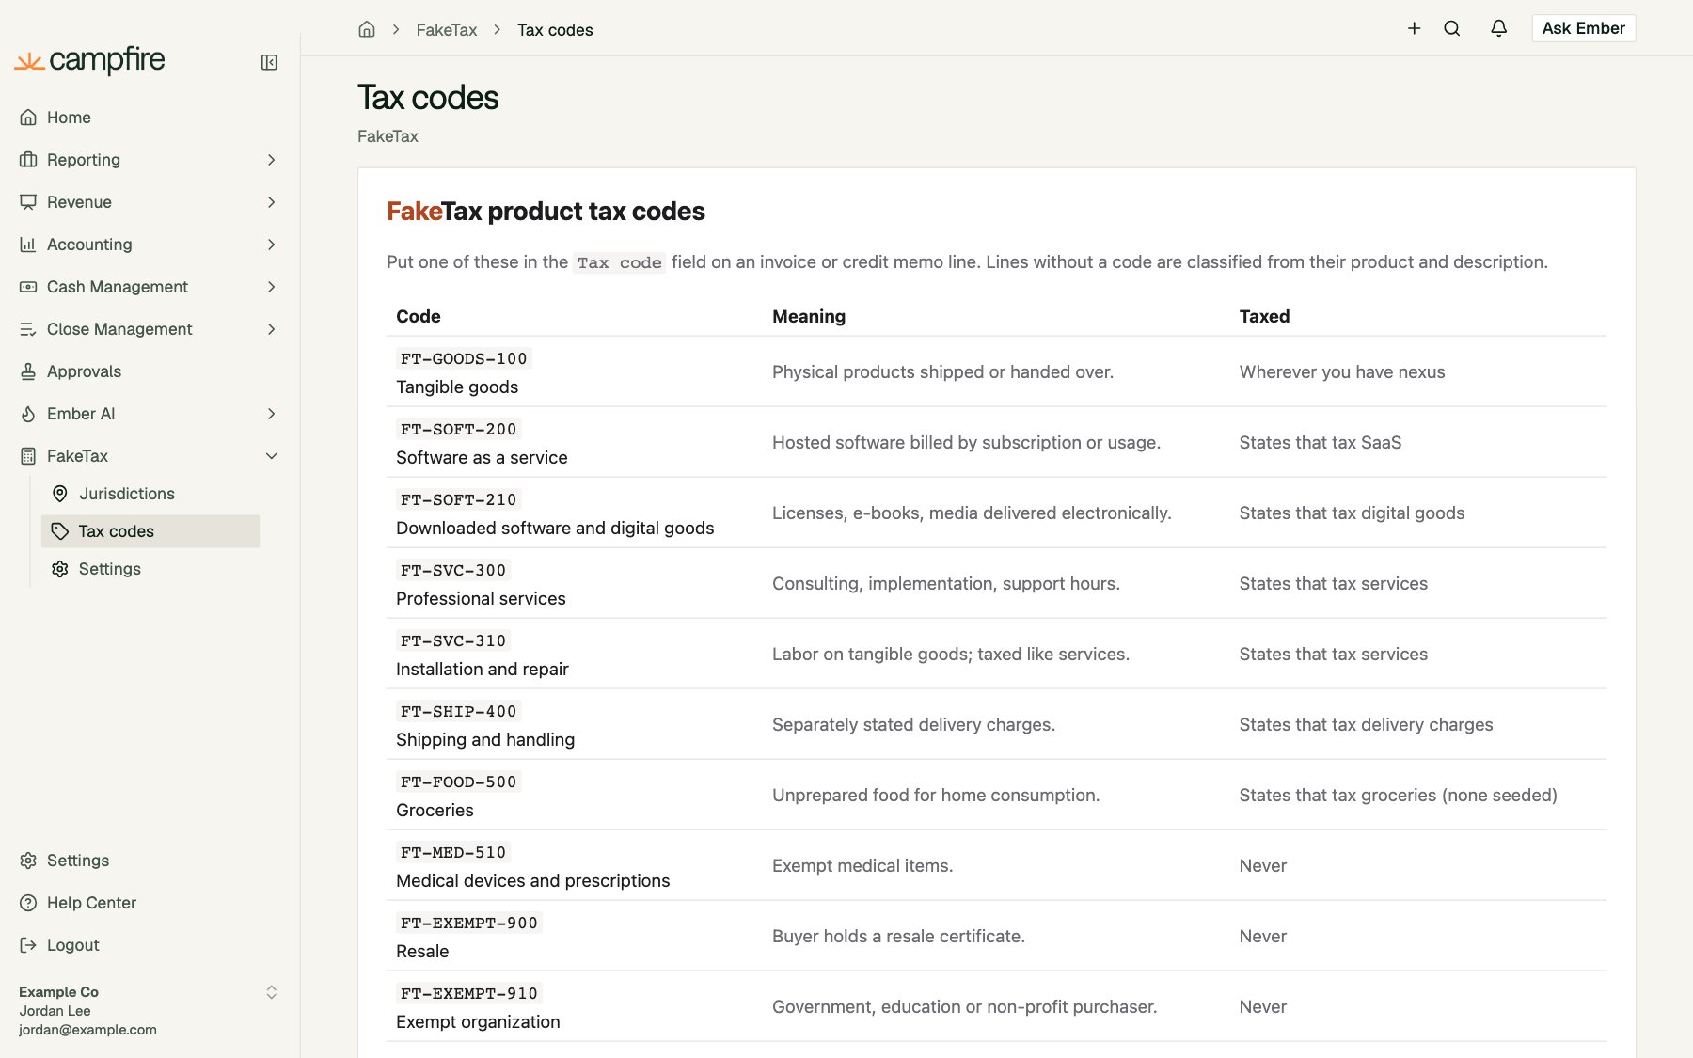1693x1058 pixels.
Task: Open the Example Co account switcher
Action: 149,1010
